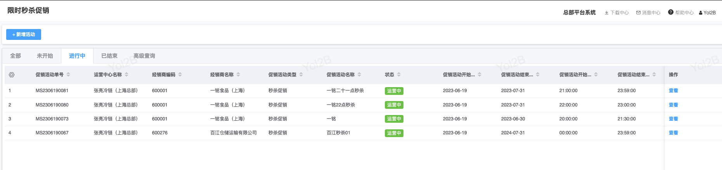The height and width of the screenshot is (170, 722).
Task: Click 查看 link for MS2306190081
Action: [673, 91]
